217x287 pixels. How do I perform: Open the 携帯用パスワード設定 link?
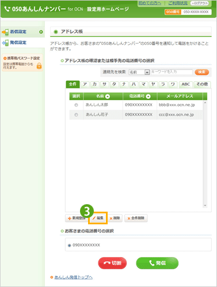tap(24, 58)
